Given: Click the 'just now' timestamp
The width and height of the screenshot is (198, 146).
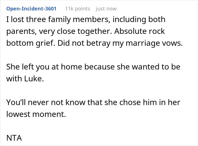Looking at the screenshot, I should [x=106, y=9].
